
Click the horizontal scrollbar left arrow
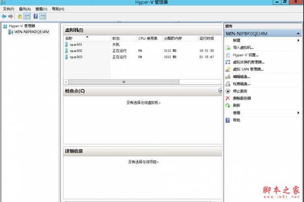point(66,82)
